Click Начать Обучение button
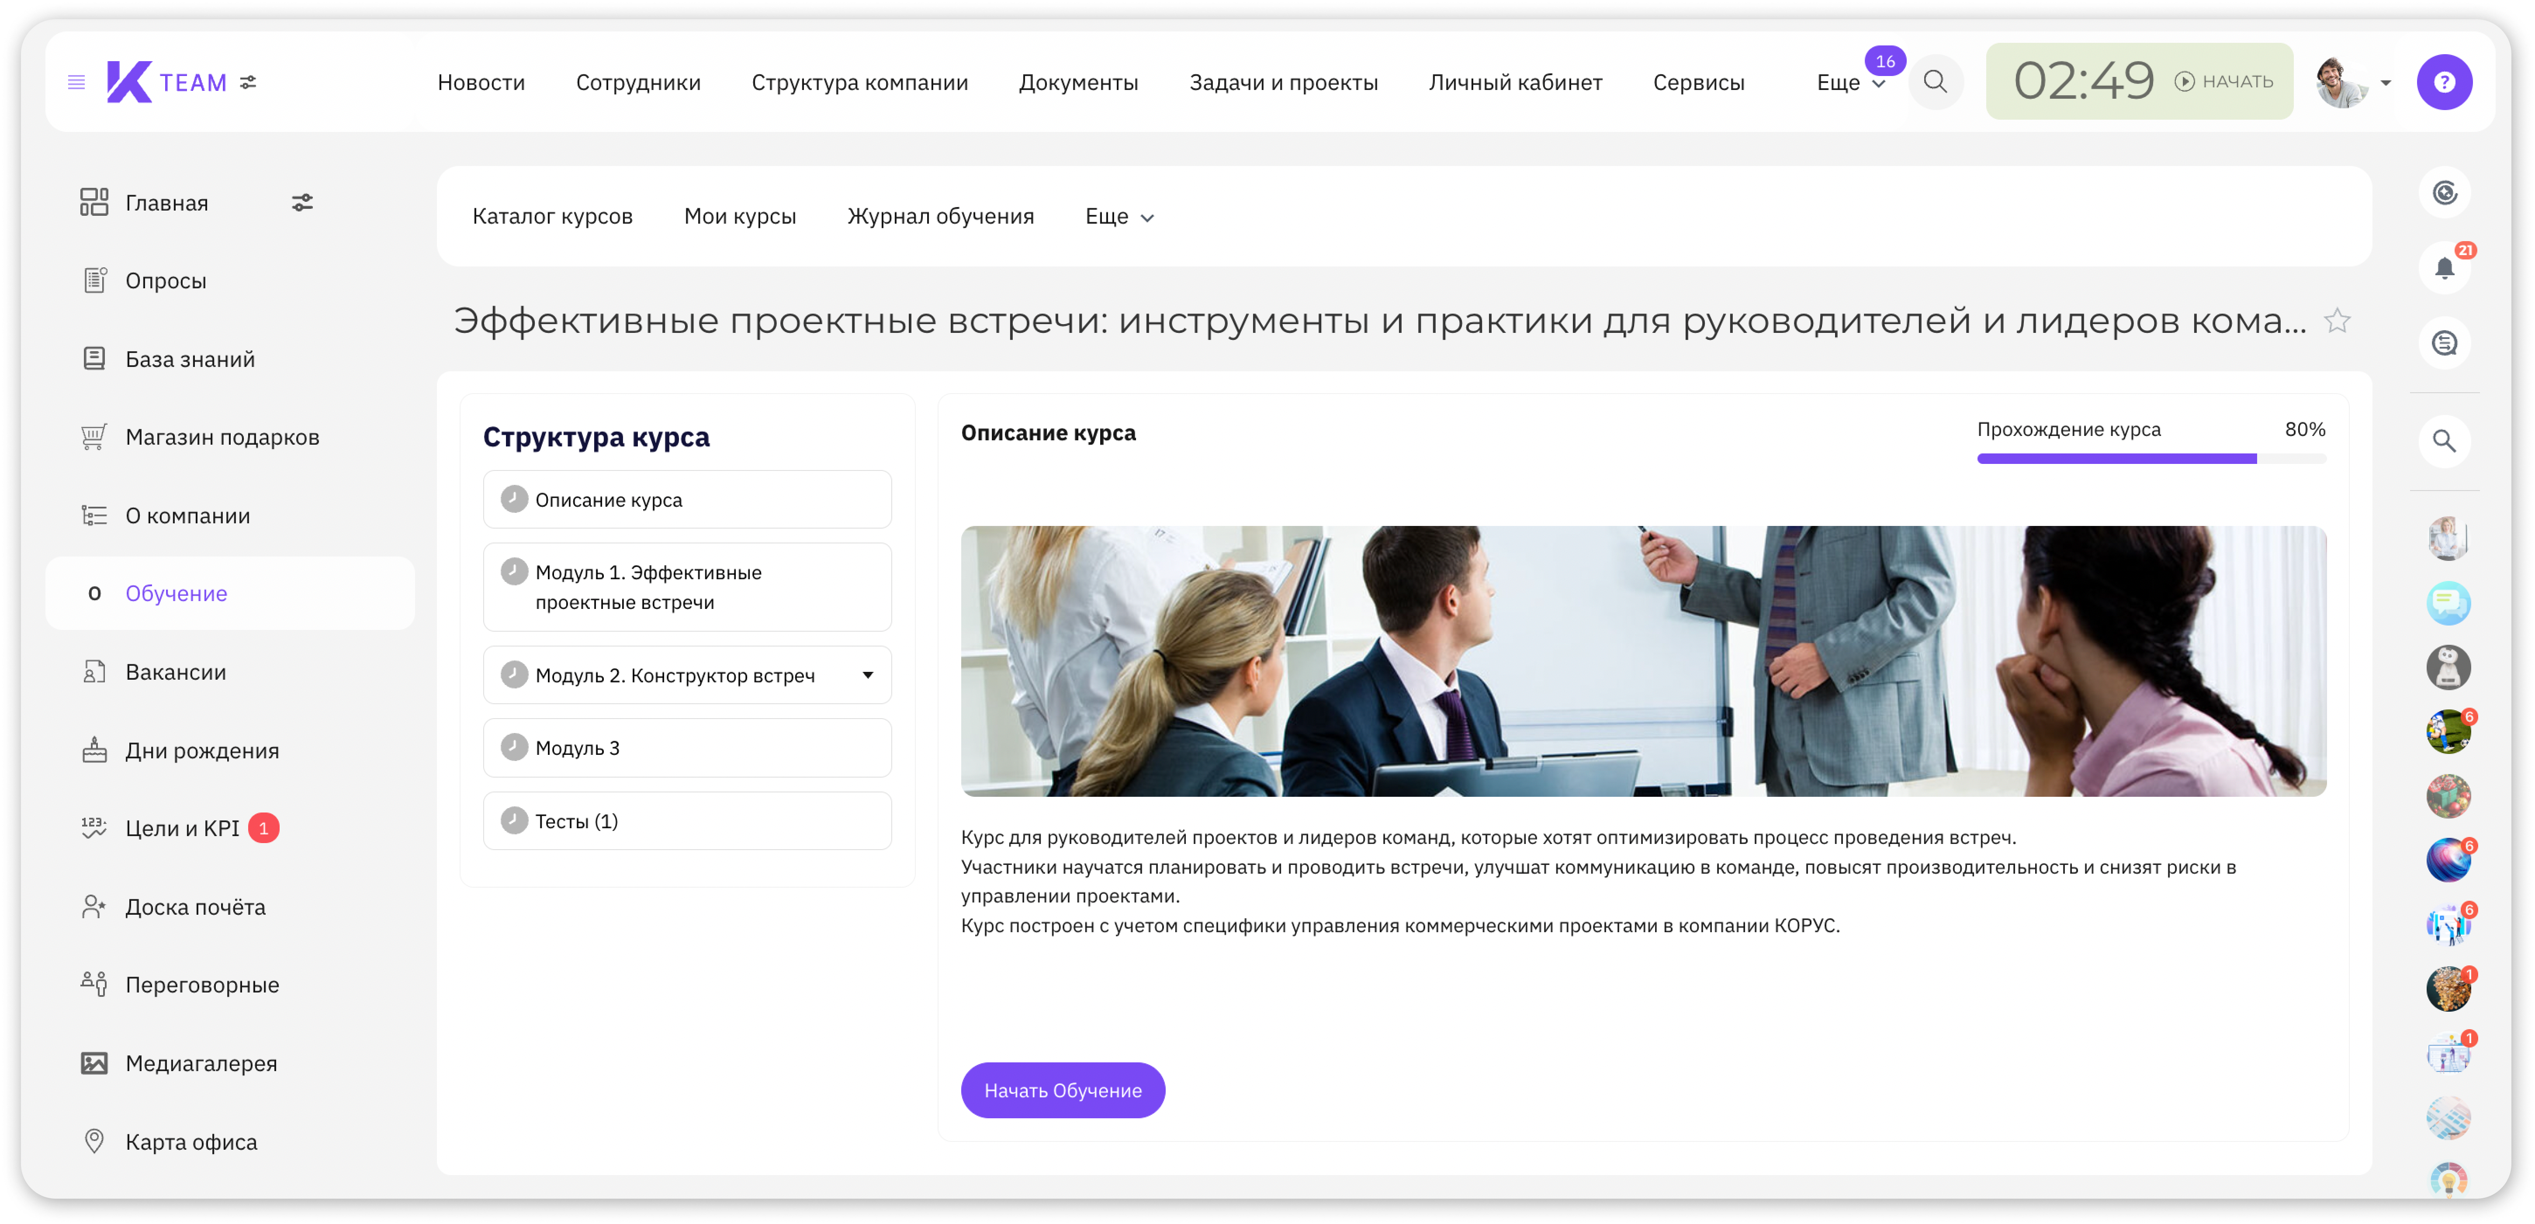This screenshot has height=1224, width=2535. pos(1063,1090)
